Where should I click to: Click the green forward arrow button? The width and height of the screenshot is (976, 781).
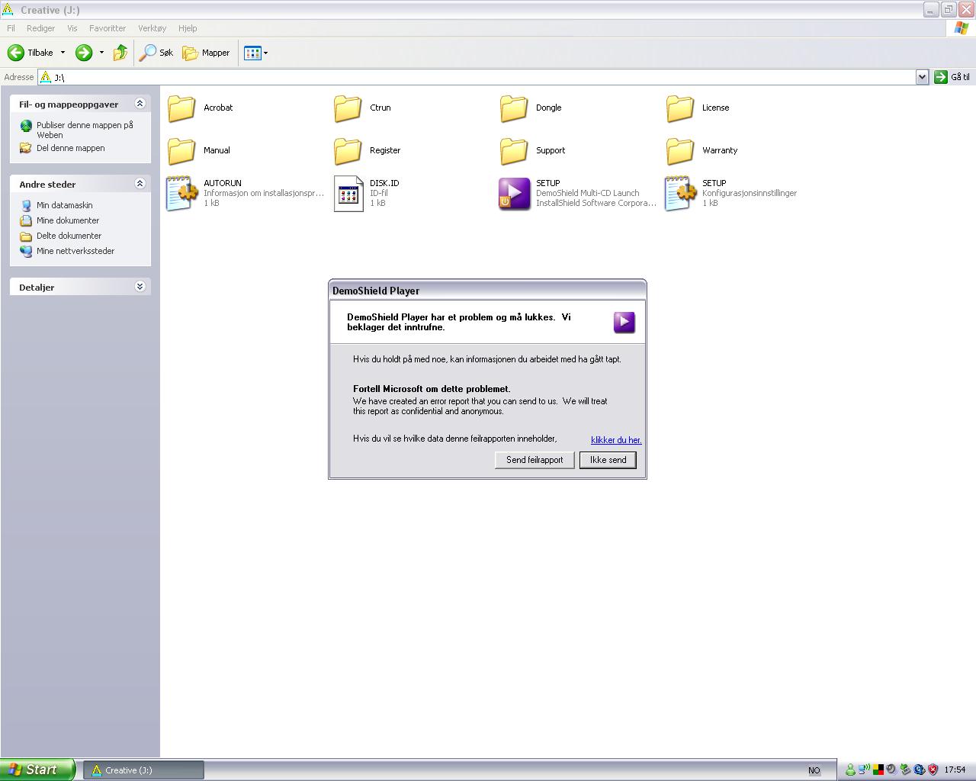[84, 53]
